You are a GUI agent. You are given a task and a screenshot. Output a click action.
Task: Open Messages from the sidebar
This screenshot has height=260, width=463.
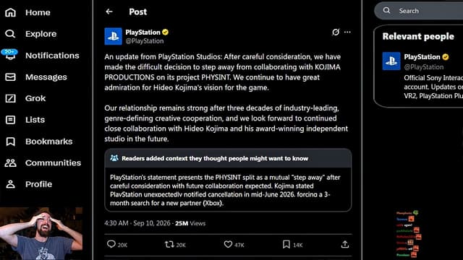coord(36,77)
